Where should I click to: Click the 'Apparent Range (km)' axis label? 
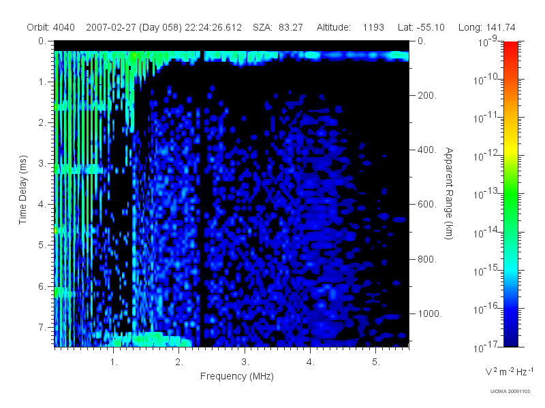(x=449, y=193)
